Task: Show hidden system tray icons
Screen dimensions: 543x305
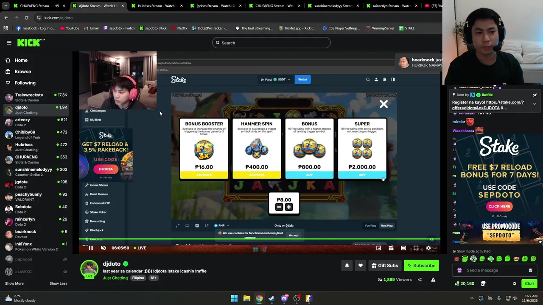Action: tap(472, 298)
